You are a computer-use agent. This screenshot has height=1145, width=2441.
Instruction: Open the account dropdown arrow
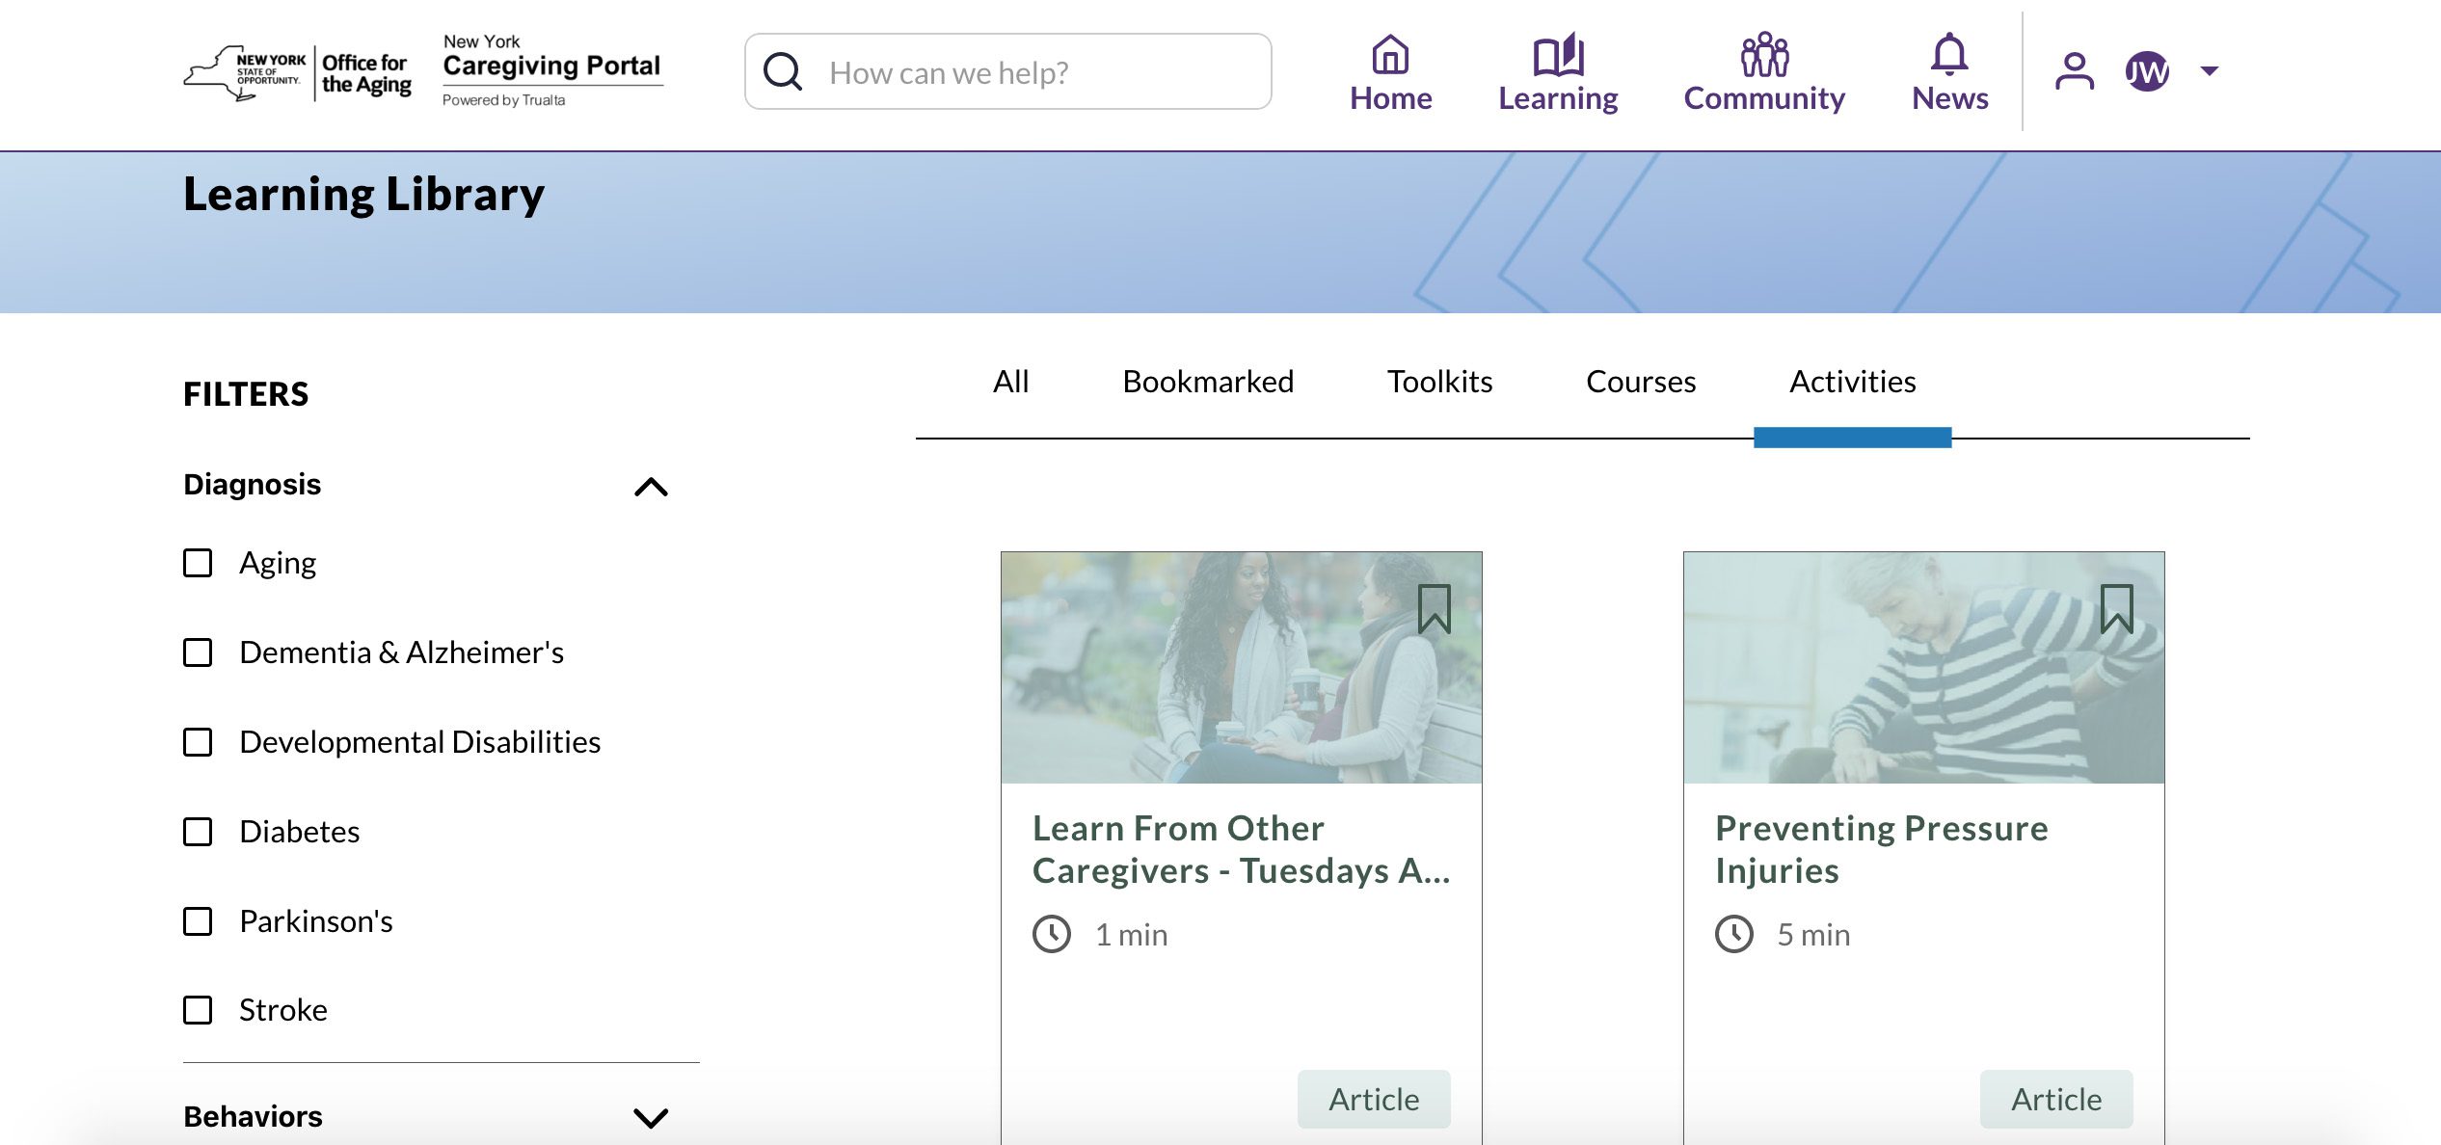2210,70
